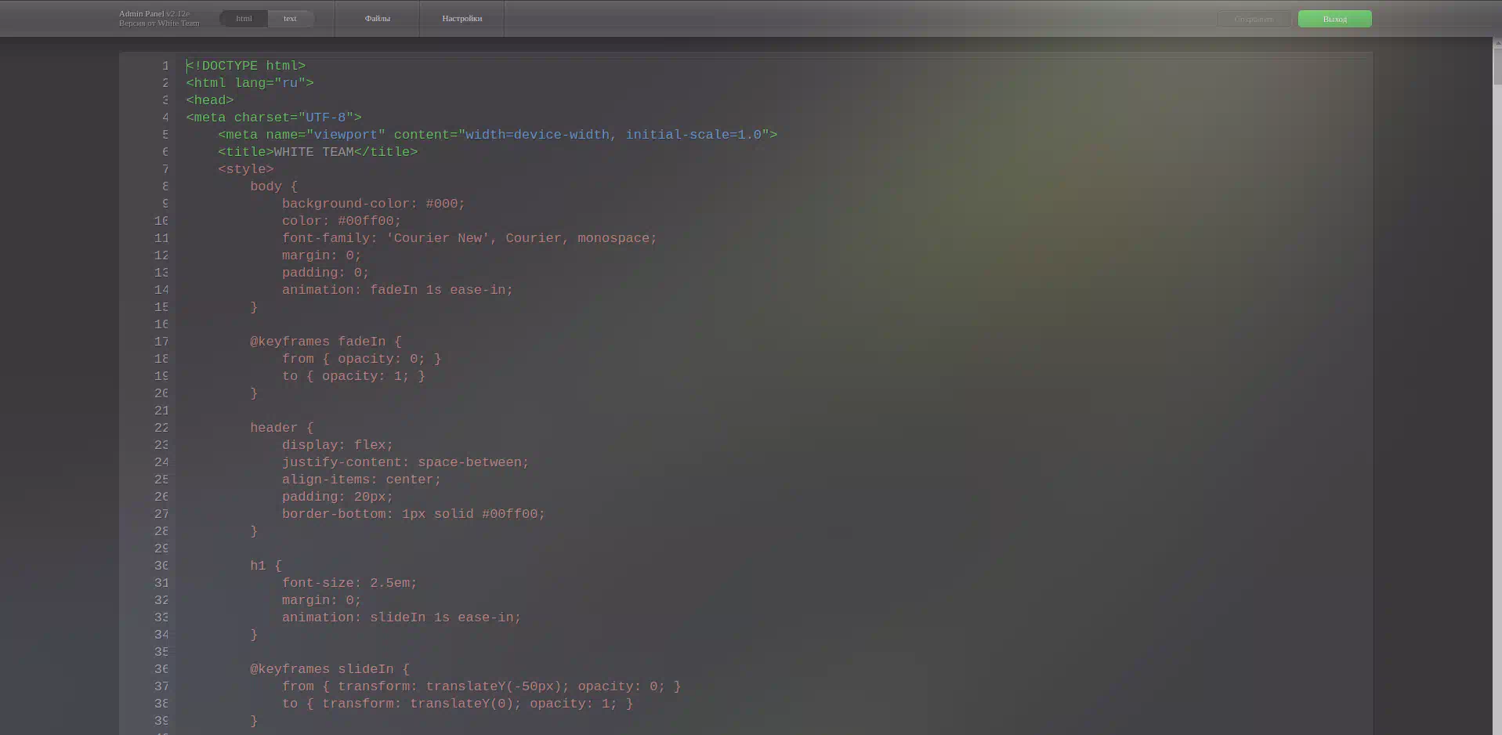Click the scrollbar up arrow
This screenshot has width=1502, height=735.
1497,42
